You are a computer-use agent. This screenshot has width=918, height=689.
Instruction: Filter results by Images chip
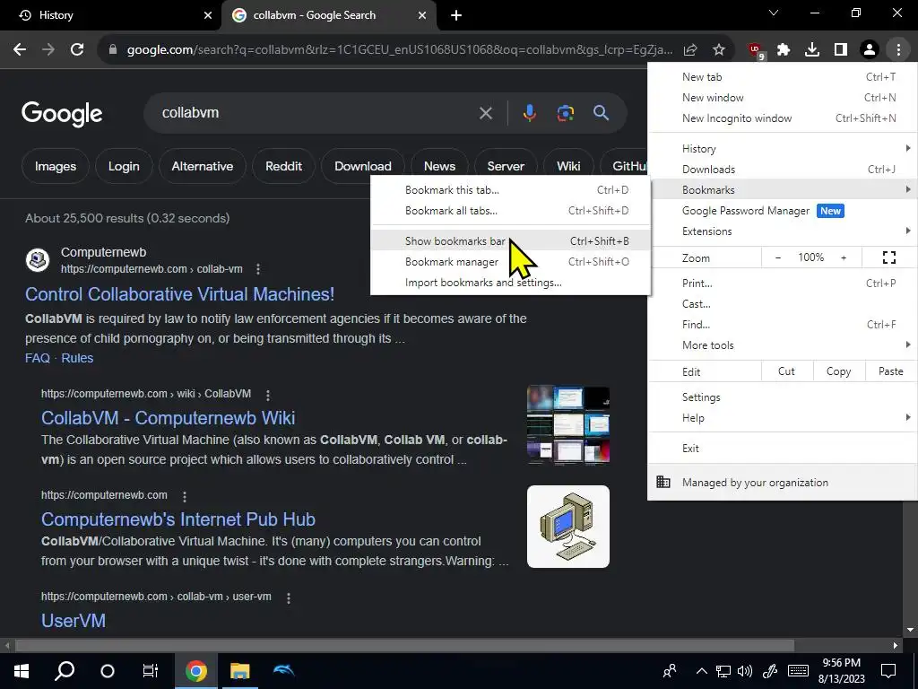pos(55,166)
